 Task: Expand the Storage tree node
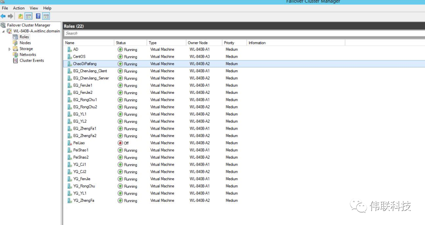9,49
